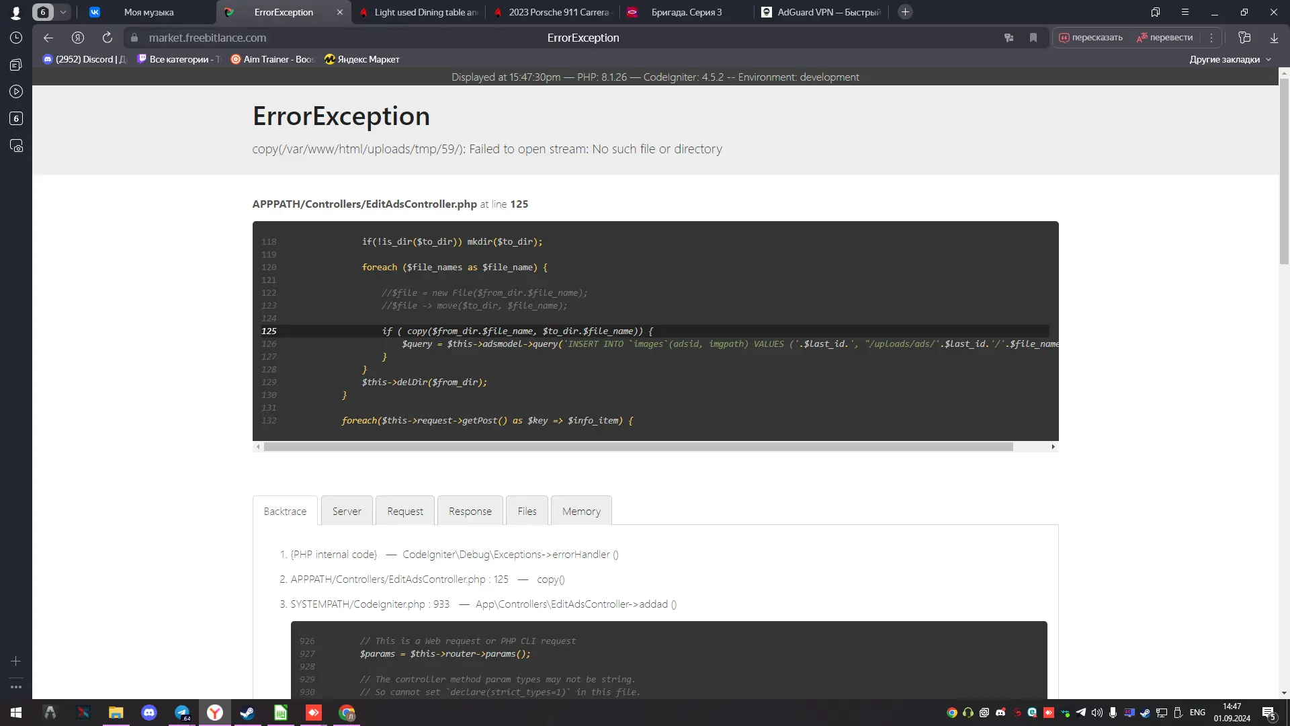The image size is (1290, 726).
Task: Open bookmarks collections icon in title bar
Action: click(x=1155, y=12)
